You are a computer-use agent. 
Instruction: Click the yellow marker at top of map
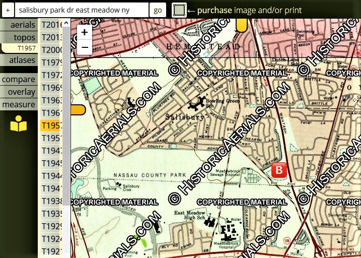[x=242, y=25]
